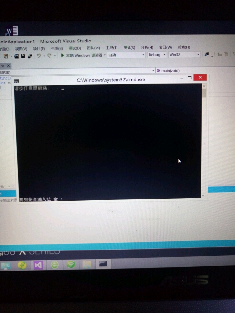Click the toolbar overflow options arrow
The height and width of the screenshot is (313, 235).
pos(212,56)
